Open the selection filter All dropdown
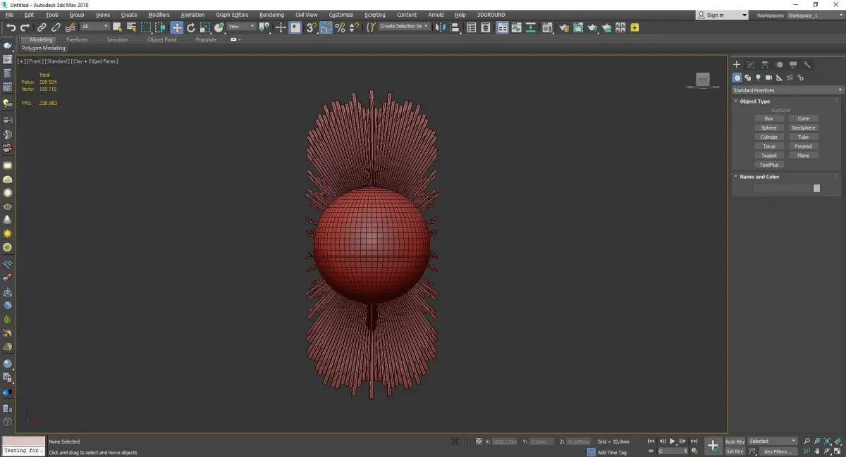 pos(94,27)
